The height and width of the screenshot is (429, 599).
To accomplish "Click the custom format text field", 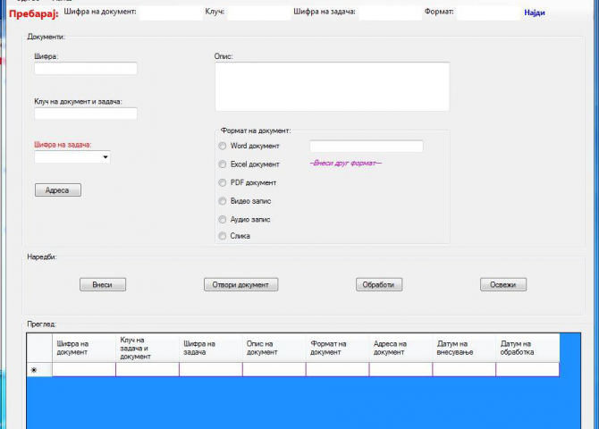I will 366,146.
